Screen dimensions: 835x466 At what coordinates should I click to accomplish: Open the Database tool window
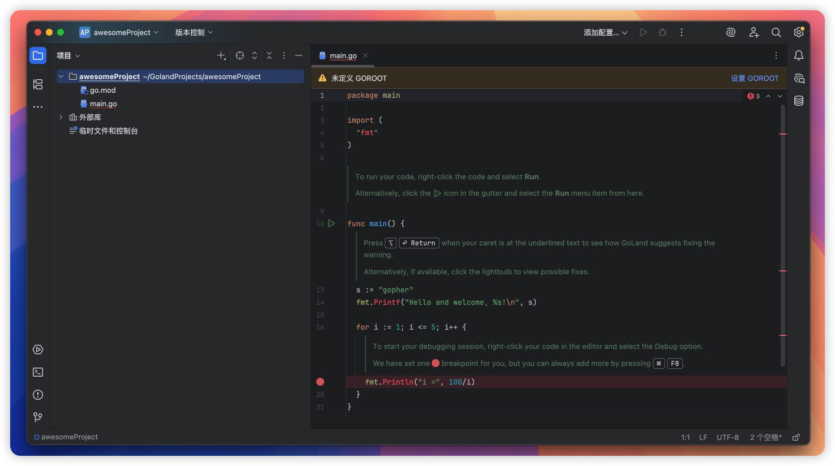[798, 101]
